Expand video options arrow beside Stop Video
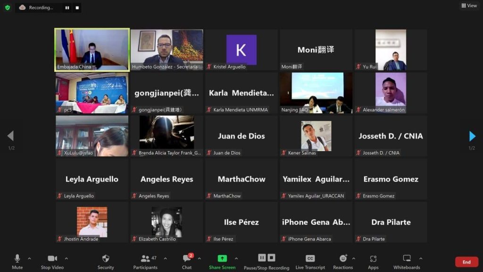This screenshot has width=483, height=272. point(66,258)
